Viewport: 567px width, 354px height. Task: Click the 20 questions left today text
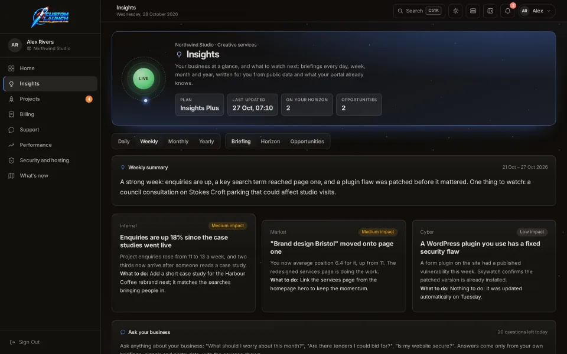point(522,332)
